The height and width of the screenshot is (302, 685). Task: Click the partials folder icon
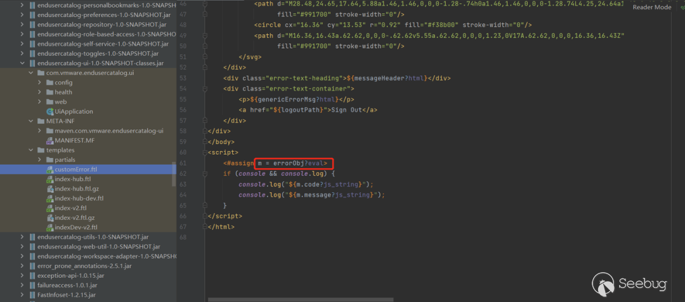[49, 159]
